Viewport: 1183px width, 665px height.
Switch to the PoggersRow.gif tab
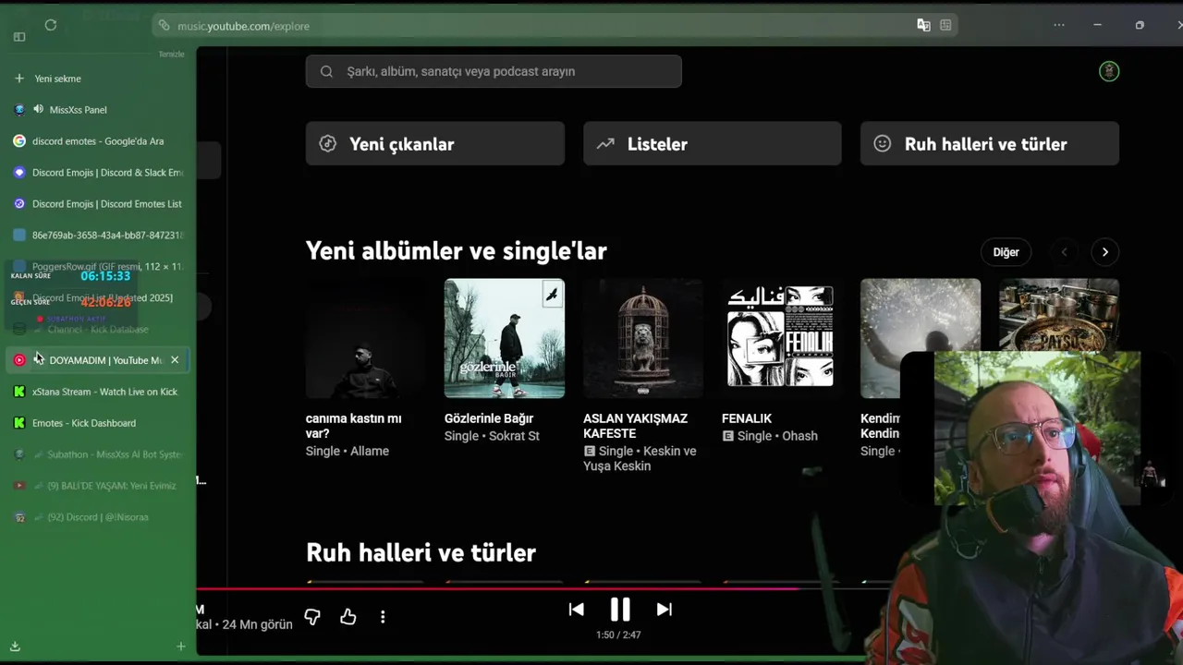[x=98, y=267]
